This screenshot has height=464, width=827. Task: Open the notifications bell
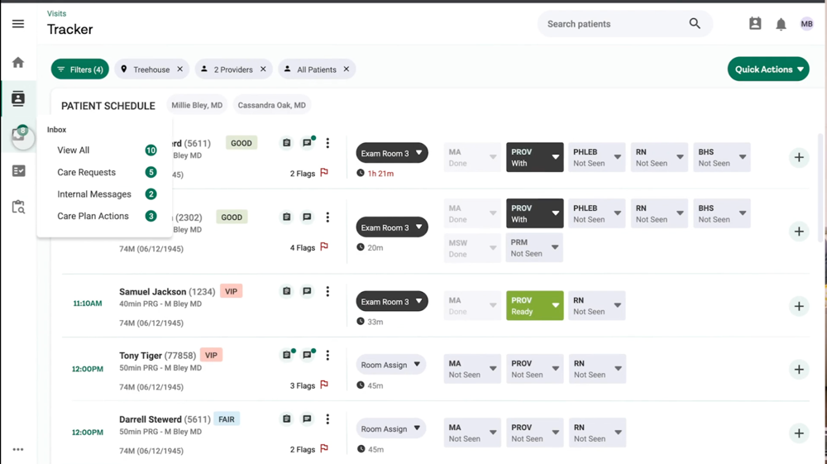[x=781, y=25]
